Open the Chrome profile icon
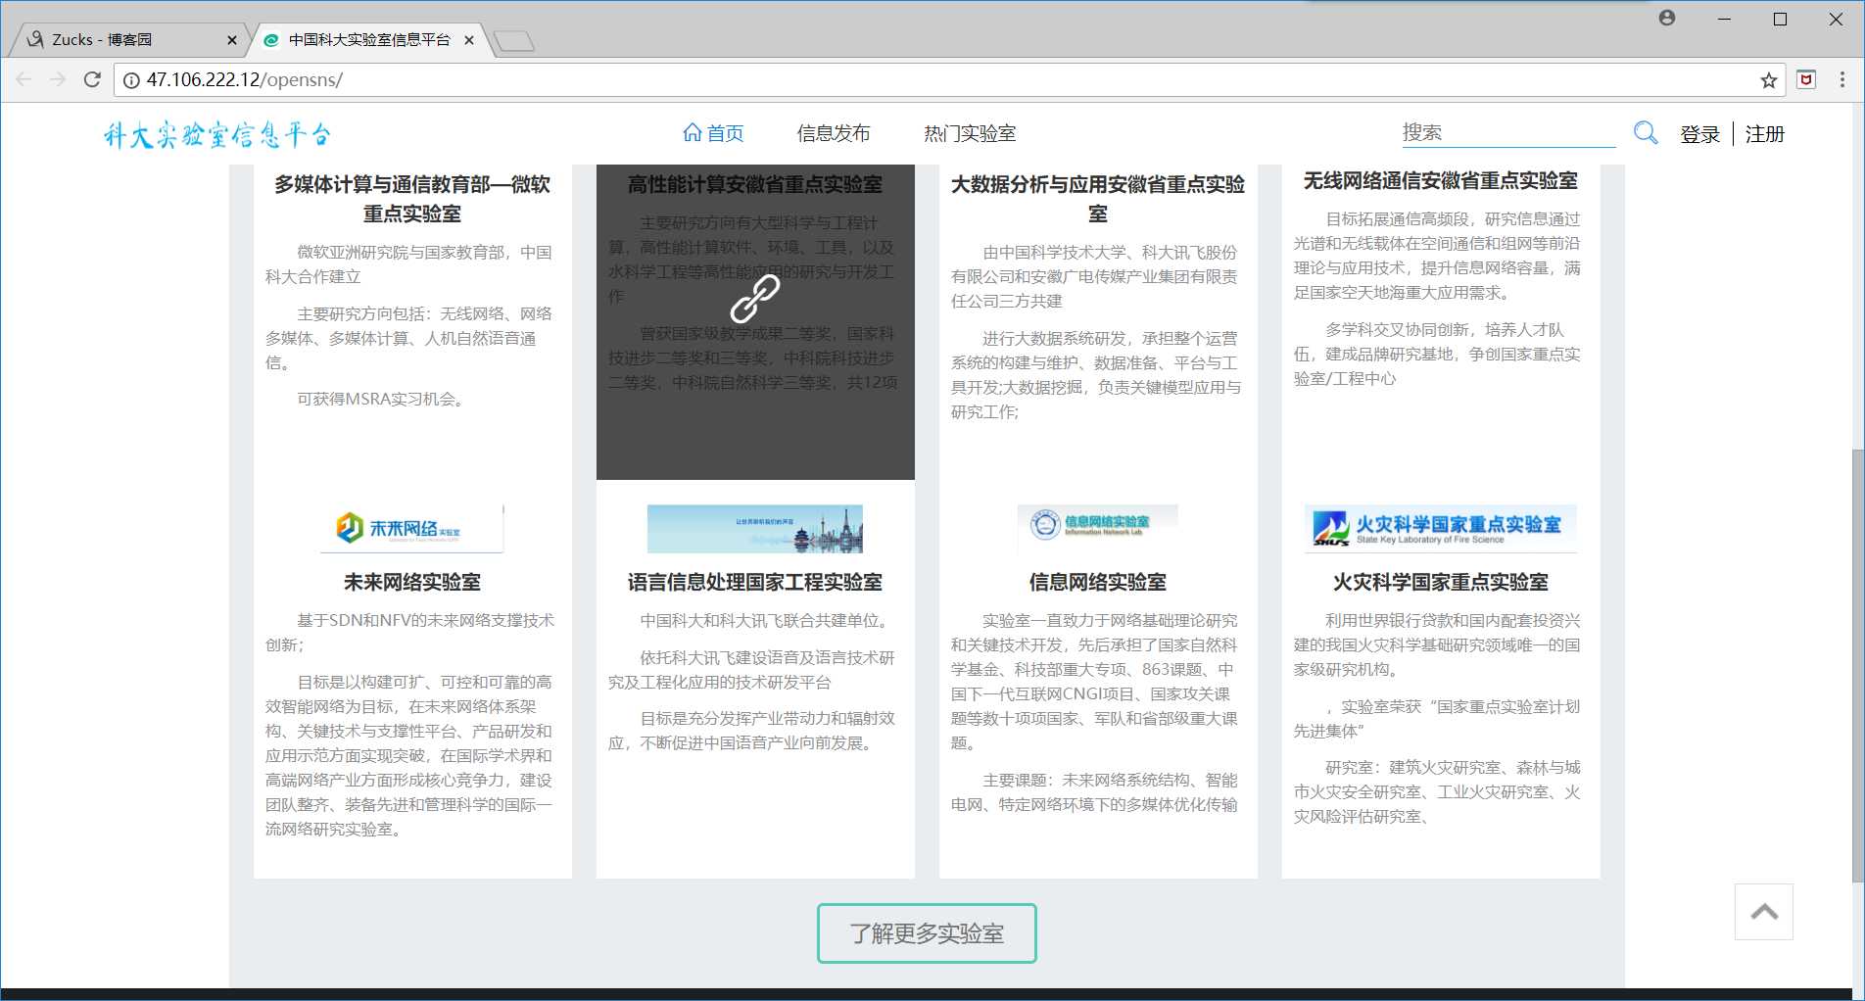The width and height of the screenshot is (1865, 1001). point(1667,19)
